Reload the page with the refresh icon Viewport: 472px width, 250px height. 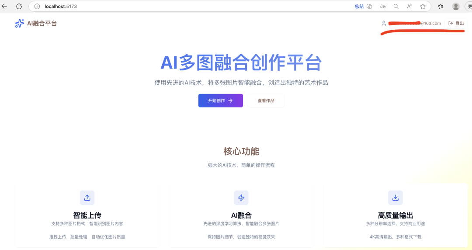[19, 6]
